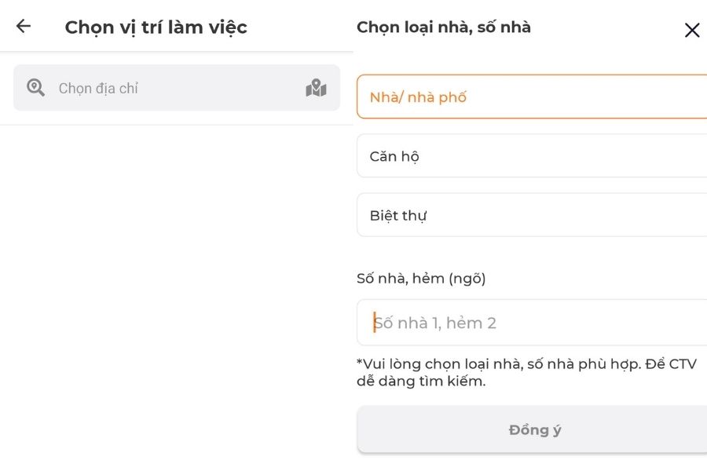Click the magnifier search icon
Screen dimensions: 707x471
pos(35,87)
